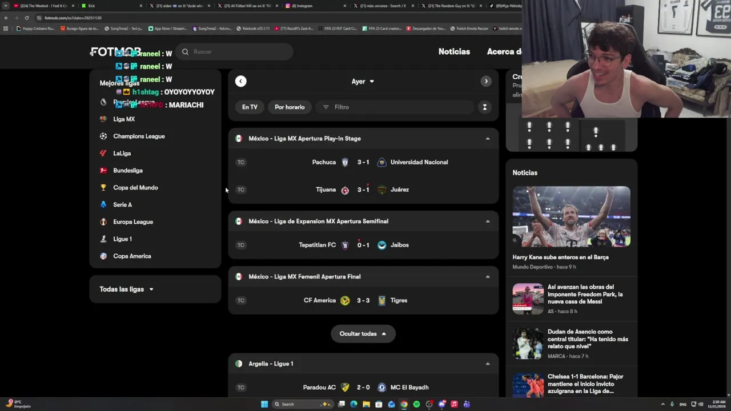
Task: Click the Liga MX league icon in sidebar
Action: (x=103, y=119)
